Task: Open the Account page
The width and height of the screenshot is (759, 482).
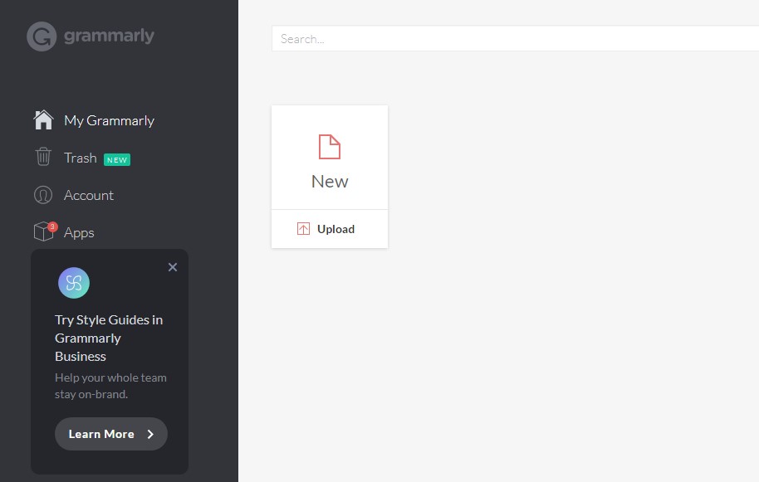Action: click(89, 195)
